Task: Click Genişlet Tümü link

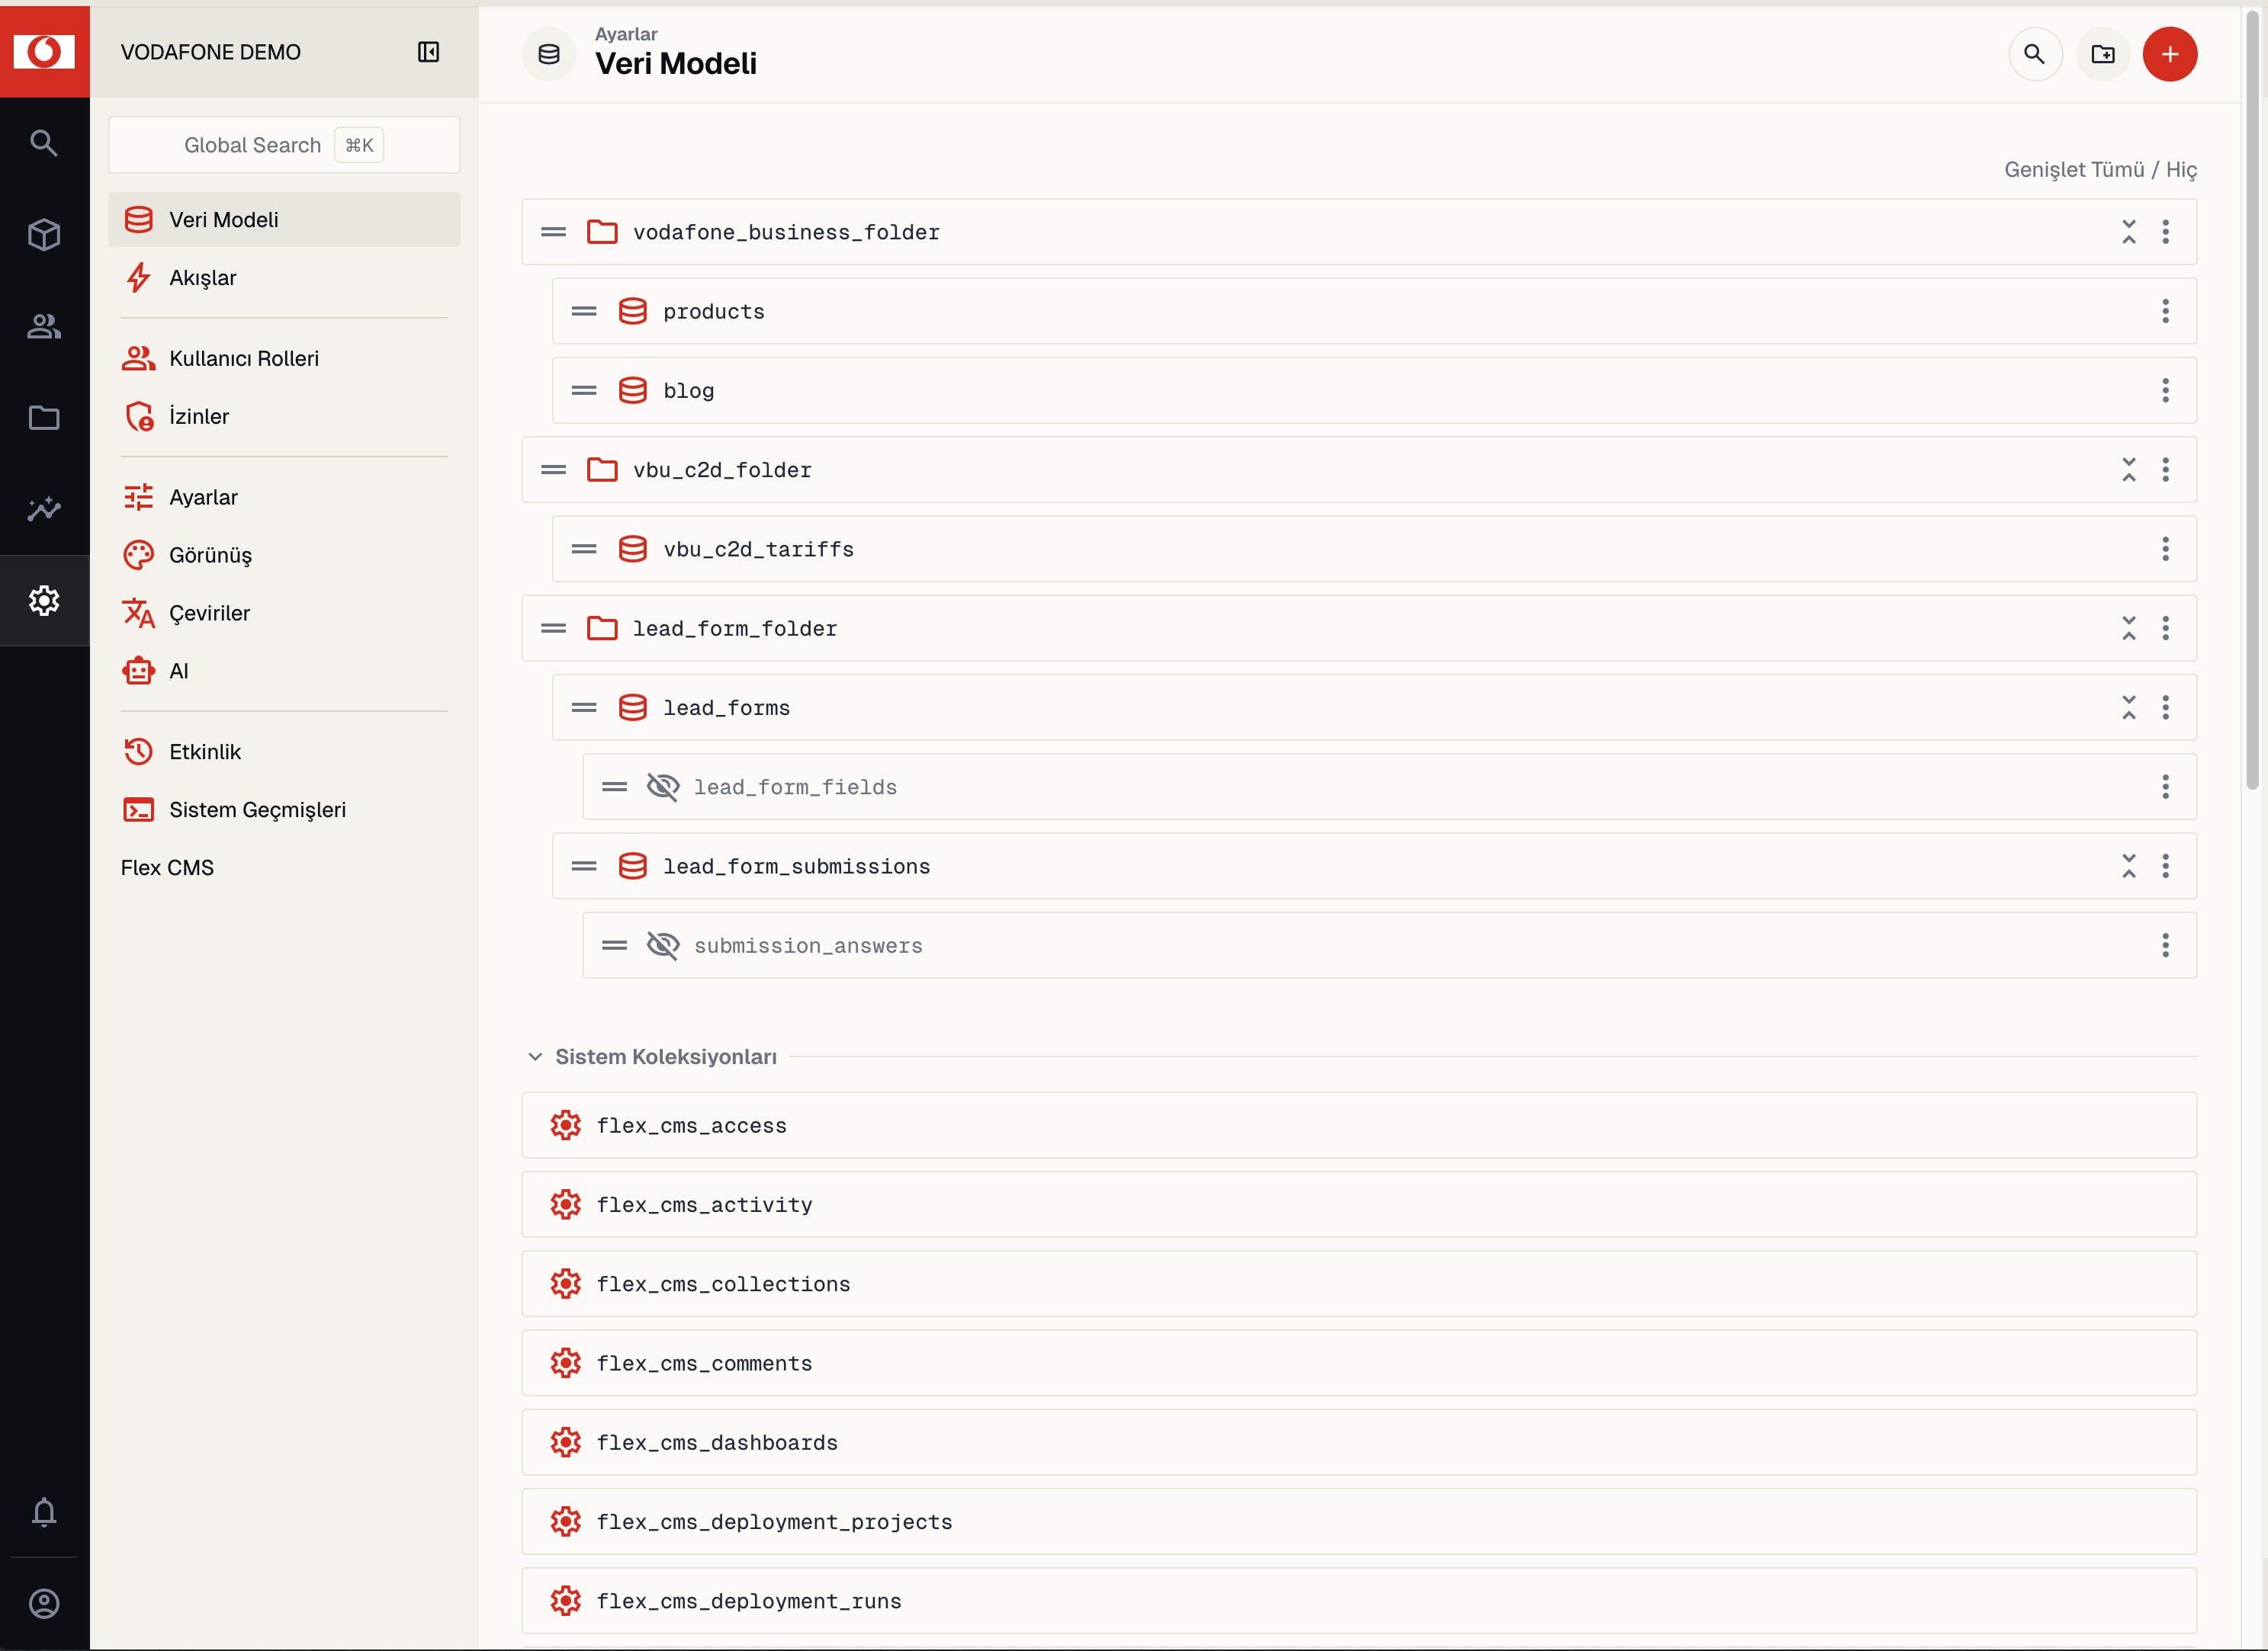Action: coord(2074,170)
